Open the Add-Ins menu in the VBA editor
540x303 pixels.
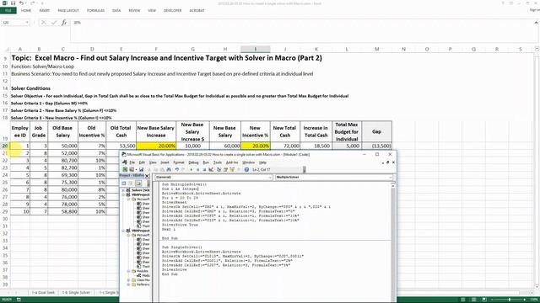pyautogui.click(x=232, y=162)
